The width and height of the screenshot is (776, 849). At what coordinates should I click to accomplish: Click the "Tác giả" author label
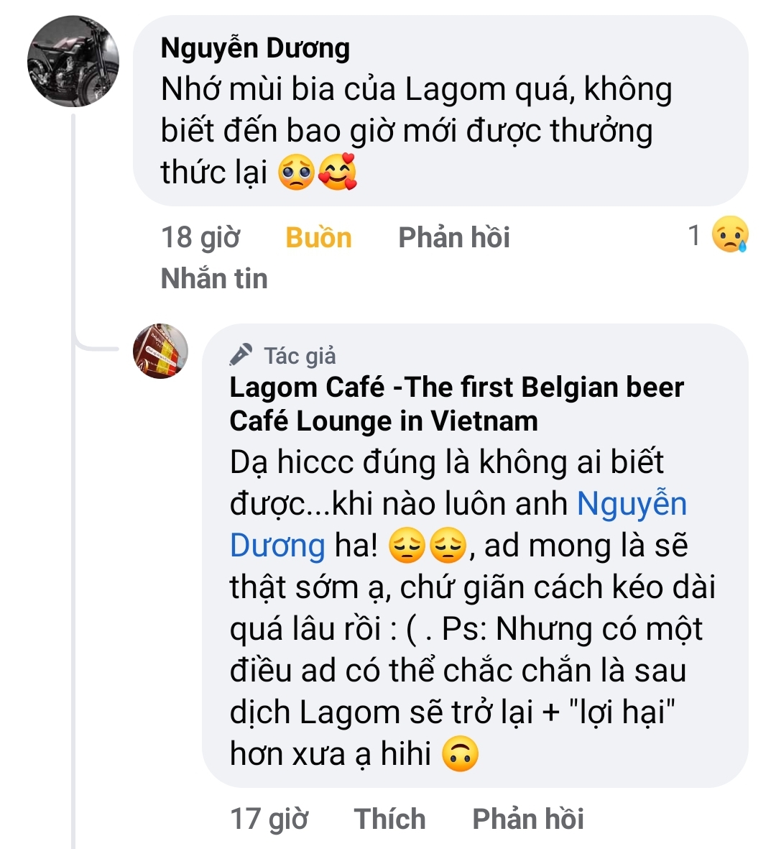(x=300, y=355)
